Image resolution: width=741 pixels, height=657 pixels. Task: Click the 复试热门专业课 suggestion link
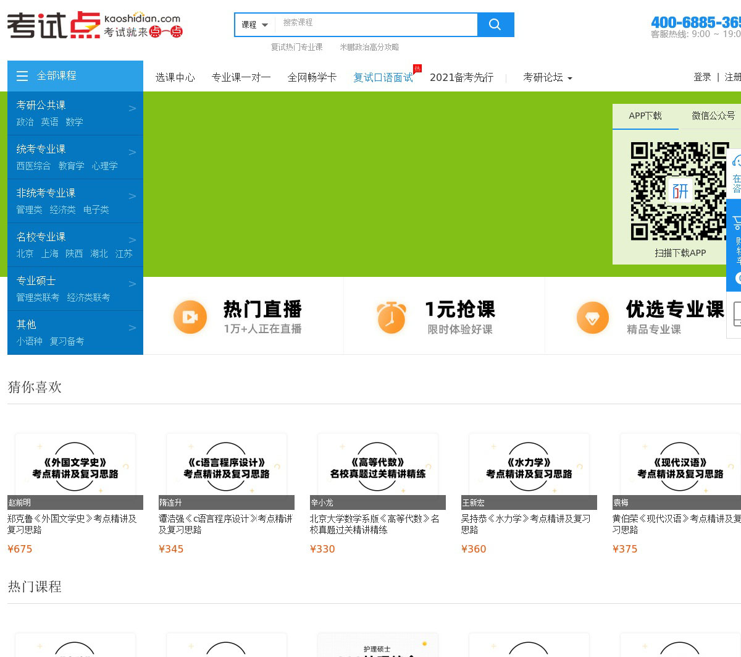pos(296,47)
